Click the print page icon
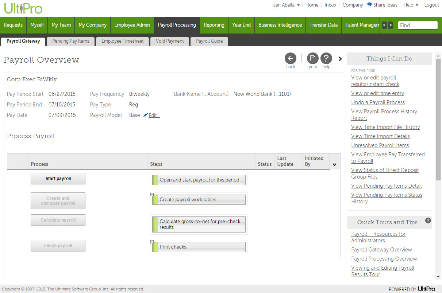Screen dimensions: 442x293 pyautogui.click(x=313, y=58)
